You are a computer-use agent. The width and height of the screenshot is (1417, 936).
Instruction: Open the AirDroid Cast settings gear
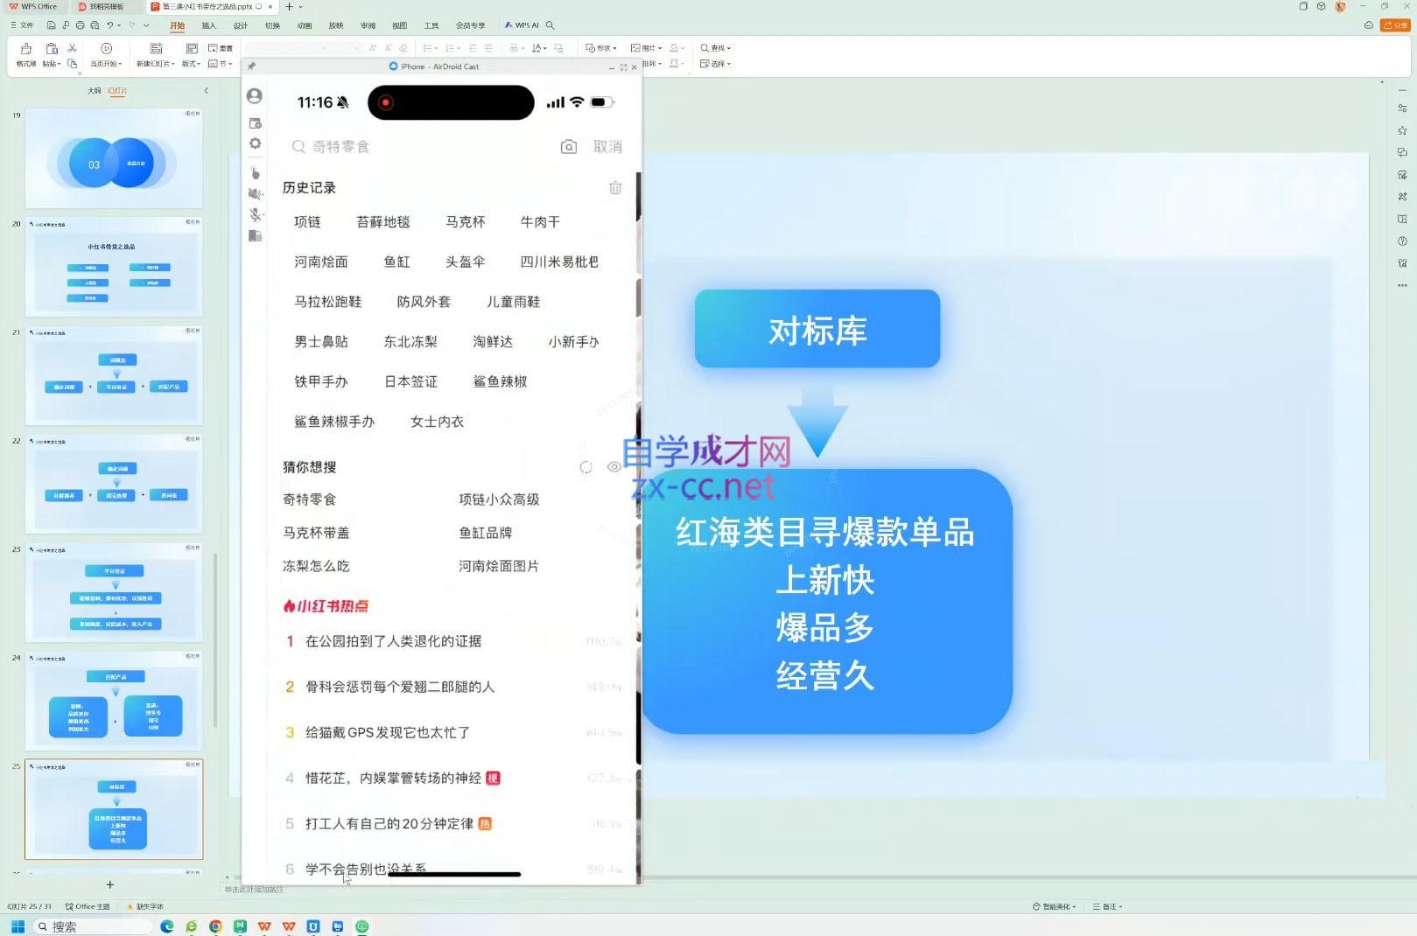(255, 143)
